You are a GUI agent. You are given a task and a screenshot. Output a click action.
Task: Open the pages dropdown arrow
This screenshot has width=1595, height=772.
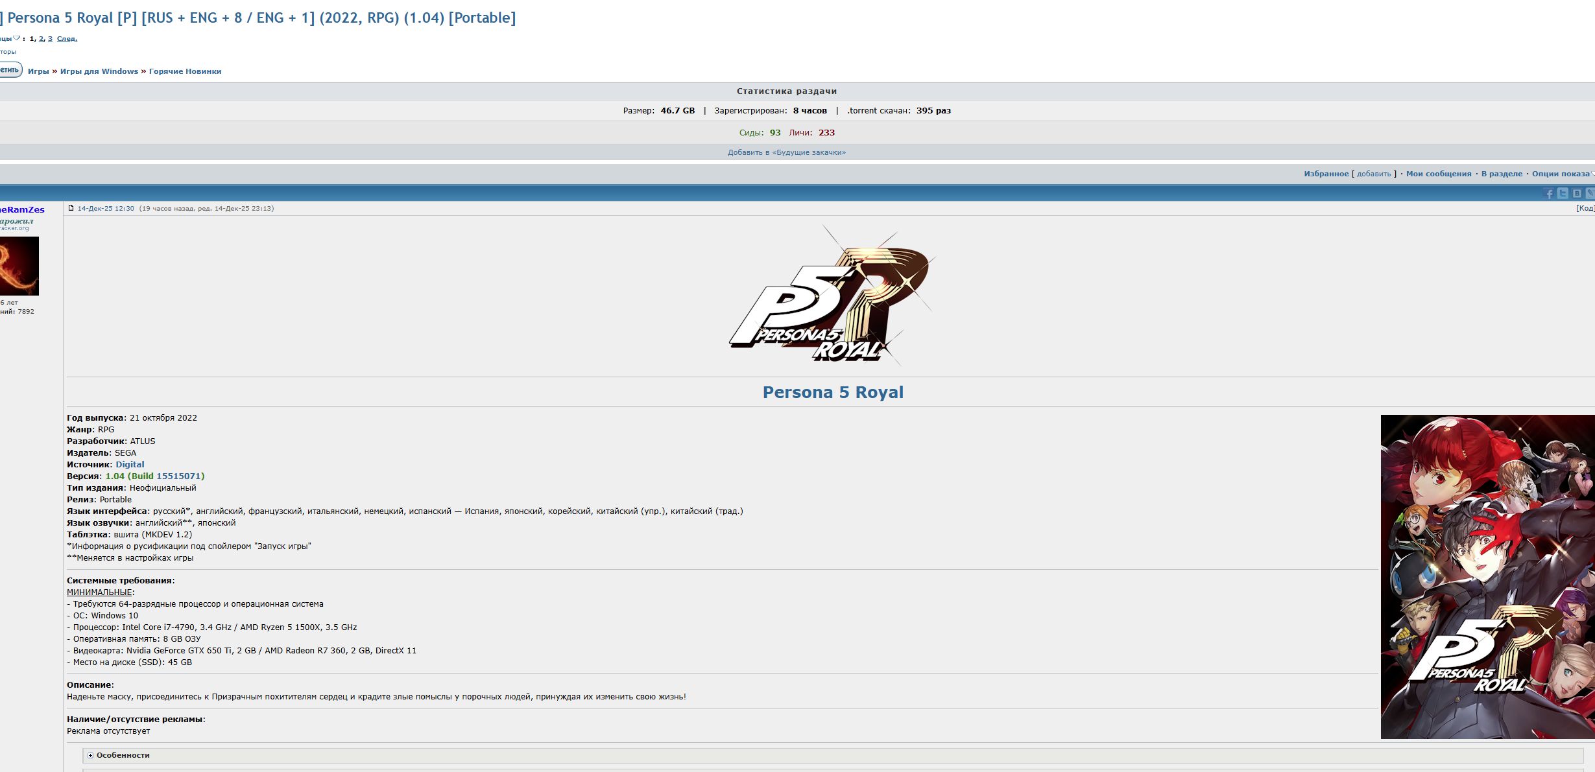click(17, 38)
